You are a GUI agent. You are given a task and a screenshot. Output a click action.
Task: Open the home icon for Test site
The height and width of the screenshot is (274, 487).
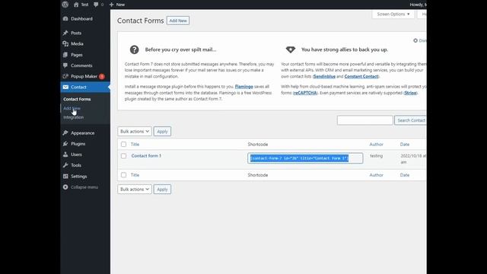pyautogui.click(x=76, y=5)
